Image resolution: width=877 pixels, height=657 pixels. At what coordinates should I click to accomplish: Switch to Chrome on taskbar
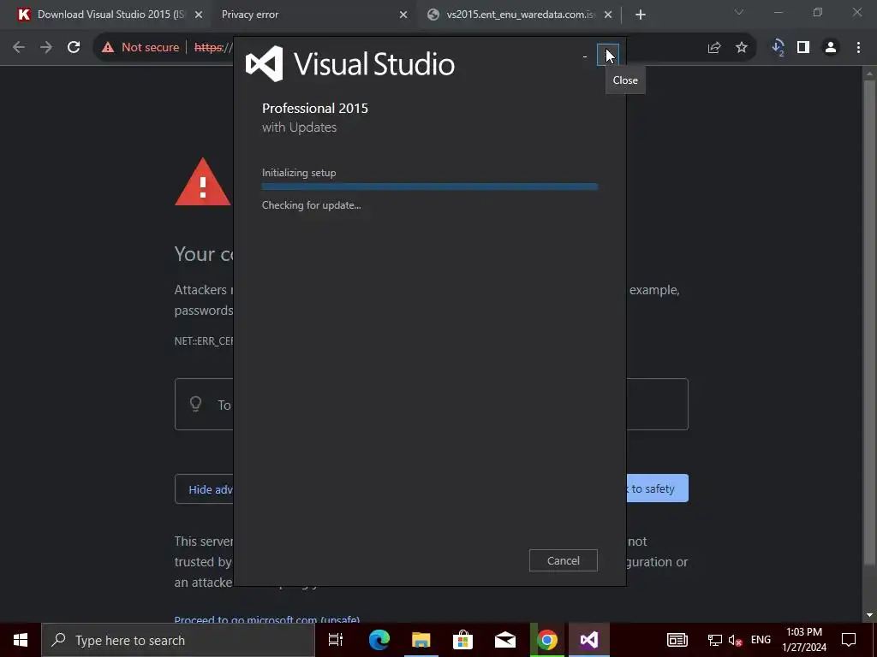coord(547,640)
